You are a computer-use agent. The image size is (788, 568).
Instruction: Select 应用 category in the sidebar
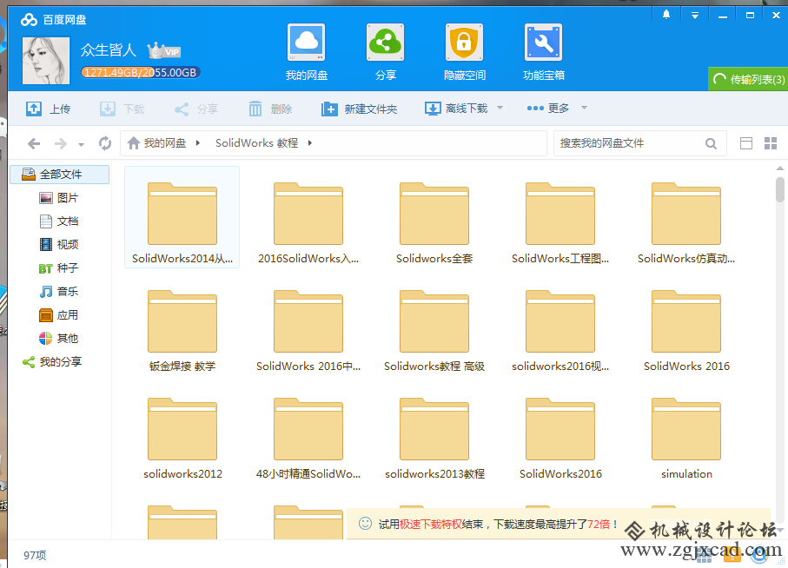click(59, 315)
